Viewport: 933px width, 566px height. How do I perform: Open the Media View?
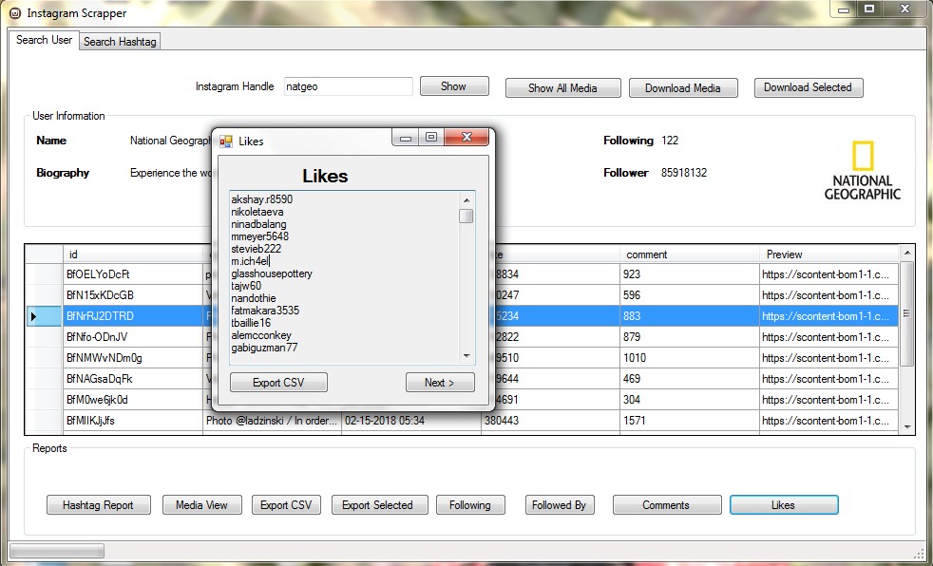coord(201,505)
